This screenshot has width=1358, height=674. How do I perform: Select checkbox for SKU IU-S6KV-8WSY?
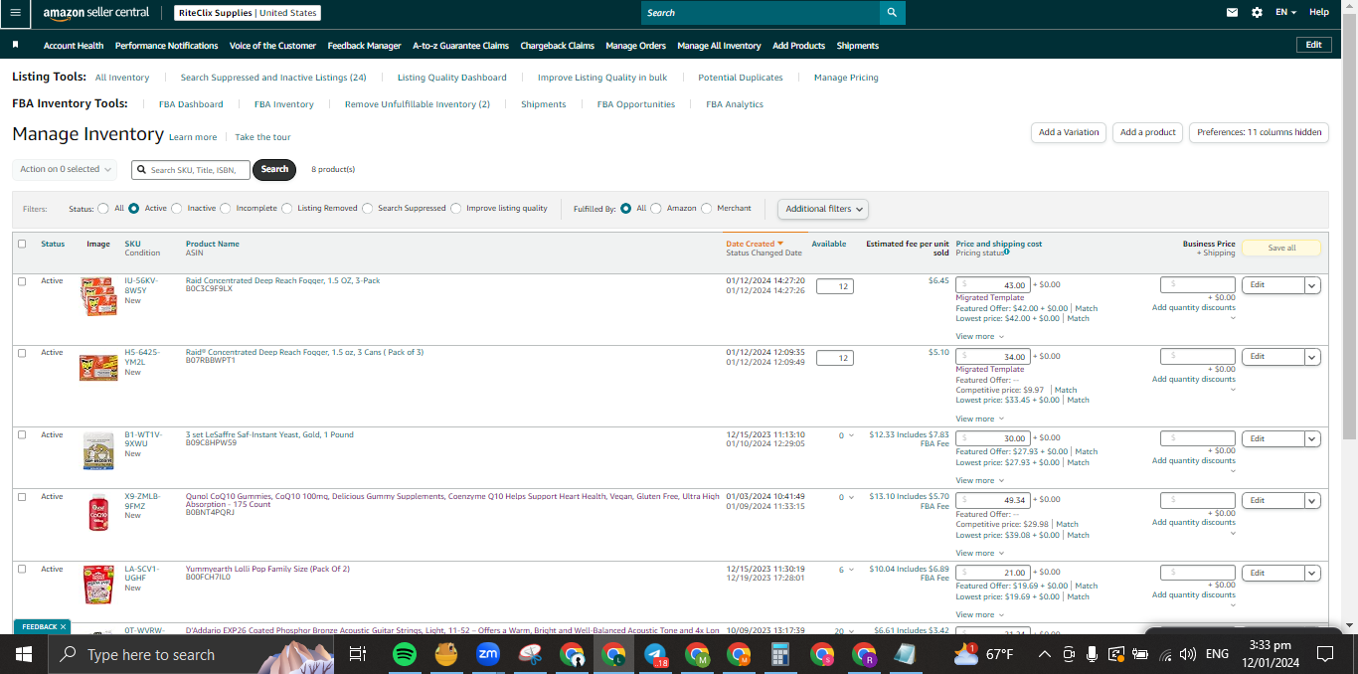22,281
